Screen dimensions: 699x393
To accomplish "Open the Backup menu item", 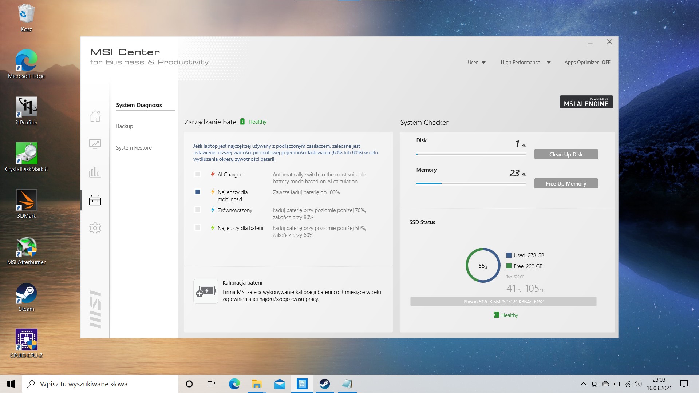I will coord(125,126).
